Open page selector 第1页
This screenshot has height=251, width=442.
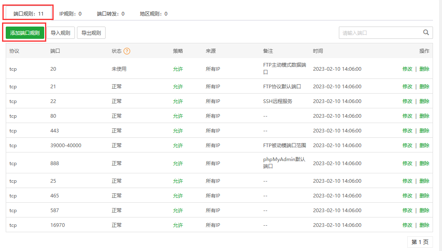[x=420, y=242]
